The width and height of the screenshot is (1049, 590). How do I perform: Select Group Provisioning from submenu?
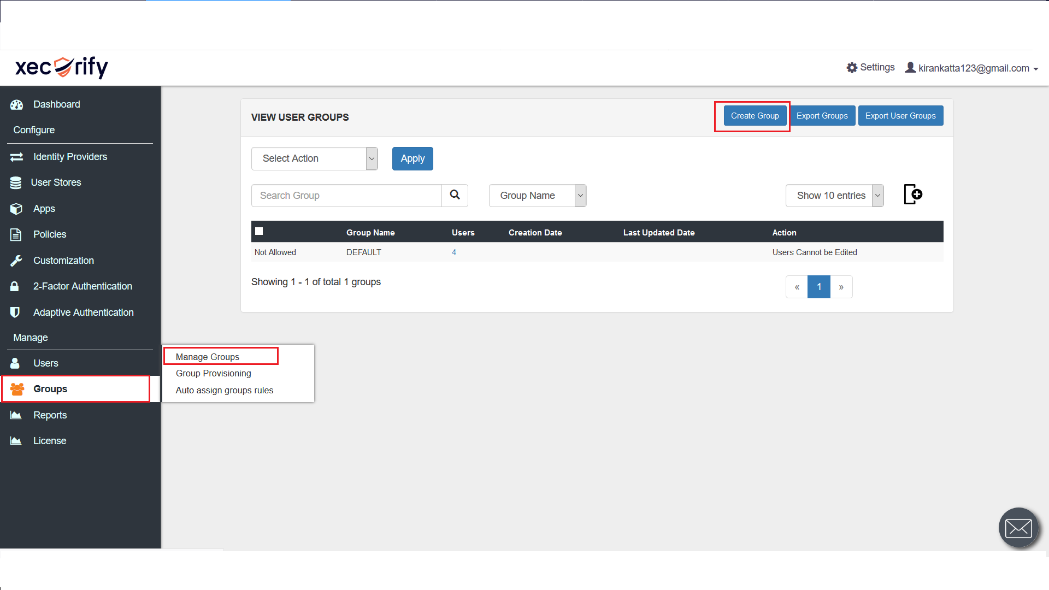coord(214,373)
